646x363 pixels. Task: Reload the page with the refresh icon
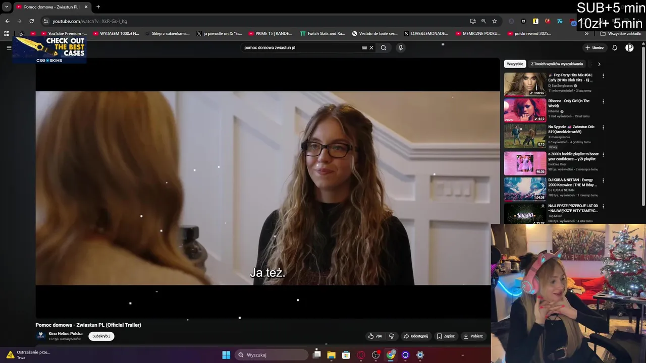[x=31, y=21]
